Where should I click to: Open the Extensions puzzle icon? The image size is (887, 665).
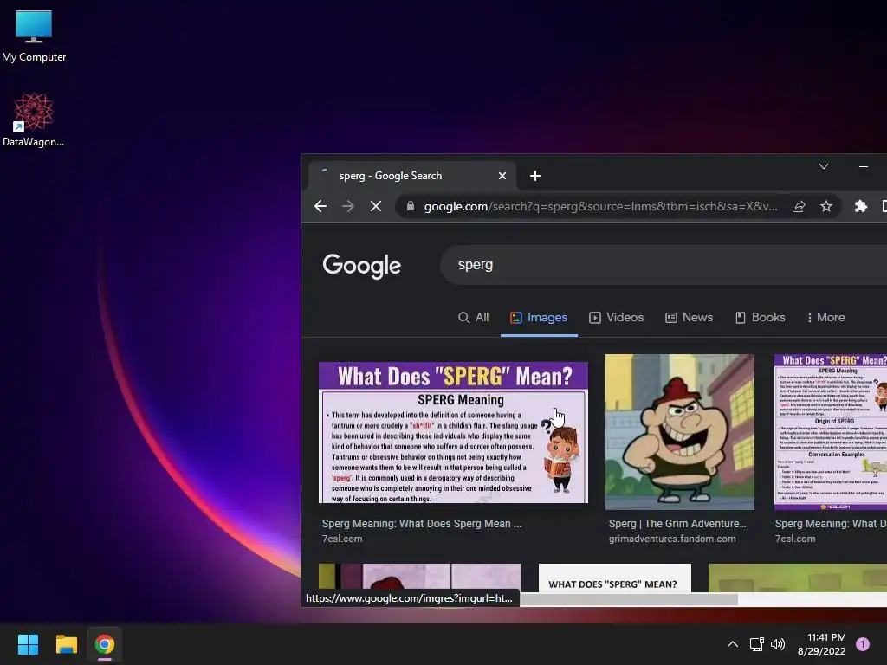pos(860,206)
